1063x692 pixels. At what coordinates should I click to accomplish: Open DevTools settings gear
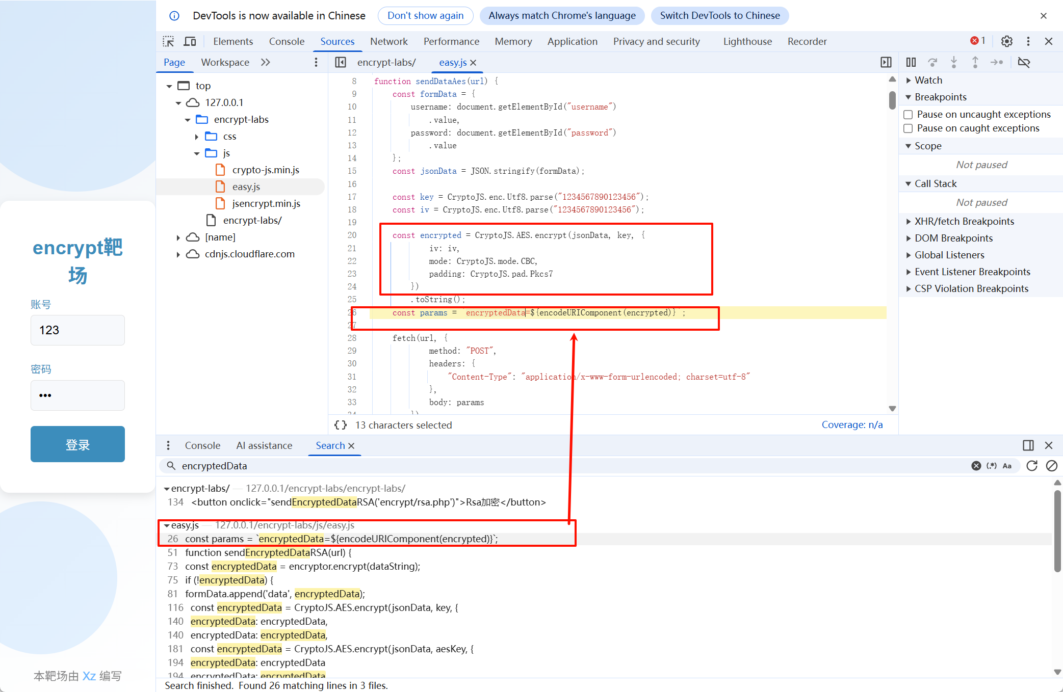(1006, 41)
